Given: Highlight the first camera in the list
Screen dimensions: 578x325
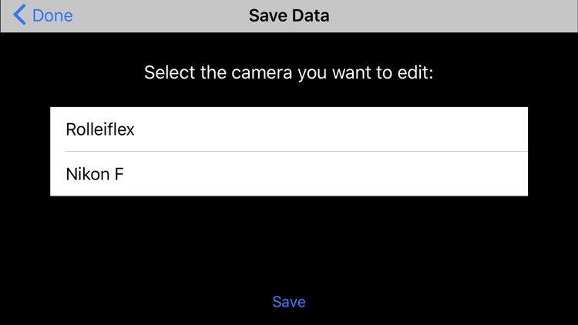Looking at the screenshot, I should (288, 129).
